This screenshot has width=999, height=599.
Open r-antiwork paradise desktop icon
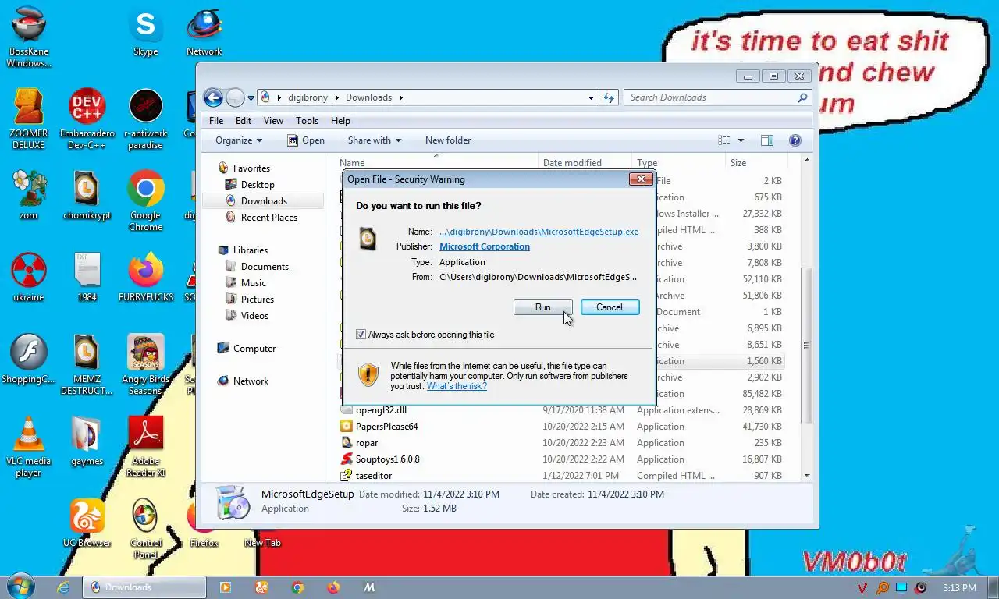(145, 119)
